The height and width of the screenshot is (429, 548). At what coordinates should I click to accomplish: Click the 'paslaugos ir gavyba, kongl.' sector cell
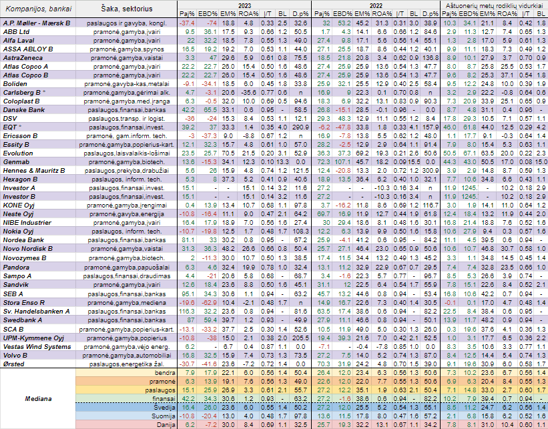[x=127, y=23]
